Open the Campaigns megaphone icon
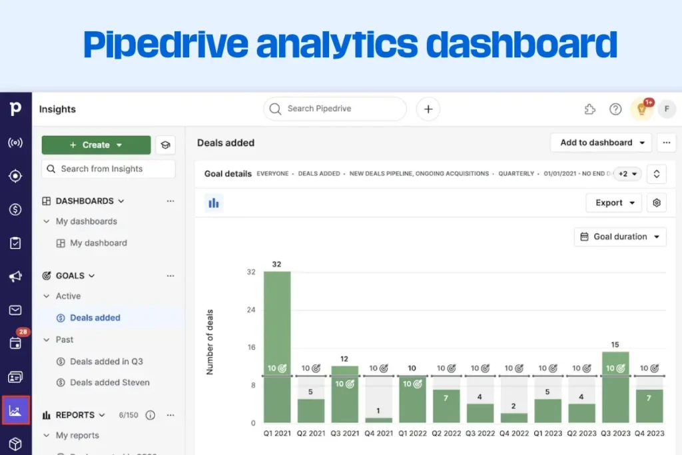The height and width of the screenshot is (455, 682). click(x=15, y=276)
